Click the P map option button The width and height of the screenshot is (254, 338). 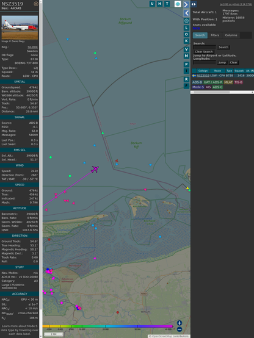186,64
